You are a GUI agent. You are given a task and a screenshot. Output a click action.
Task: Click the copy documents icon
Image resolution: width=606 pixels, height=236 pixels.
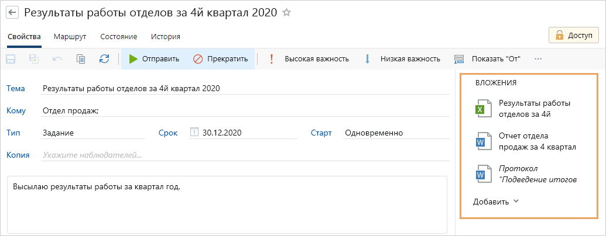(x=81, y=58)
